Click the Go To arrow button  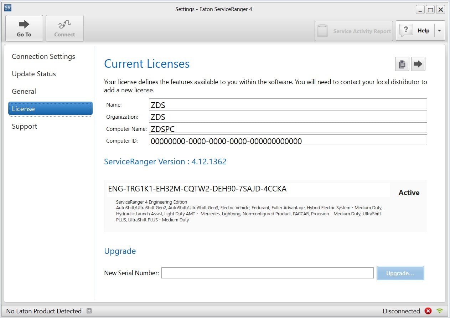[24, 29]
